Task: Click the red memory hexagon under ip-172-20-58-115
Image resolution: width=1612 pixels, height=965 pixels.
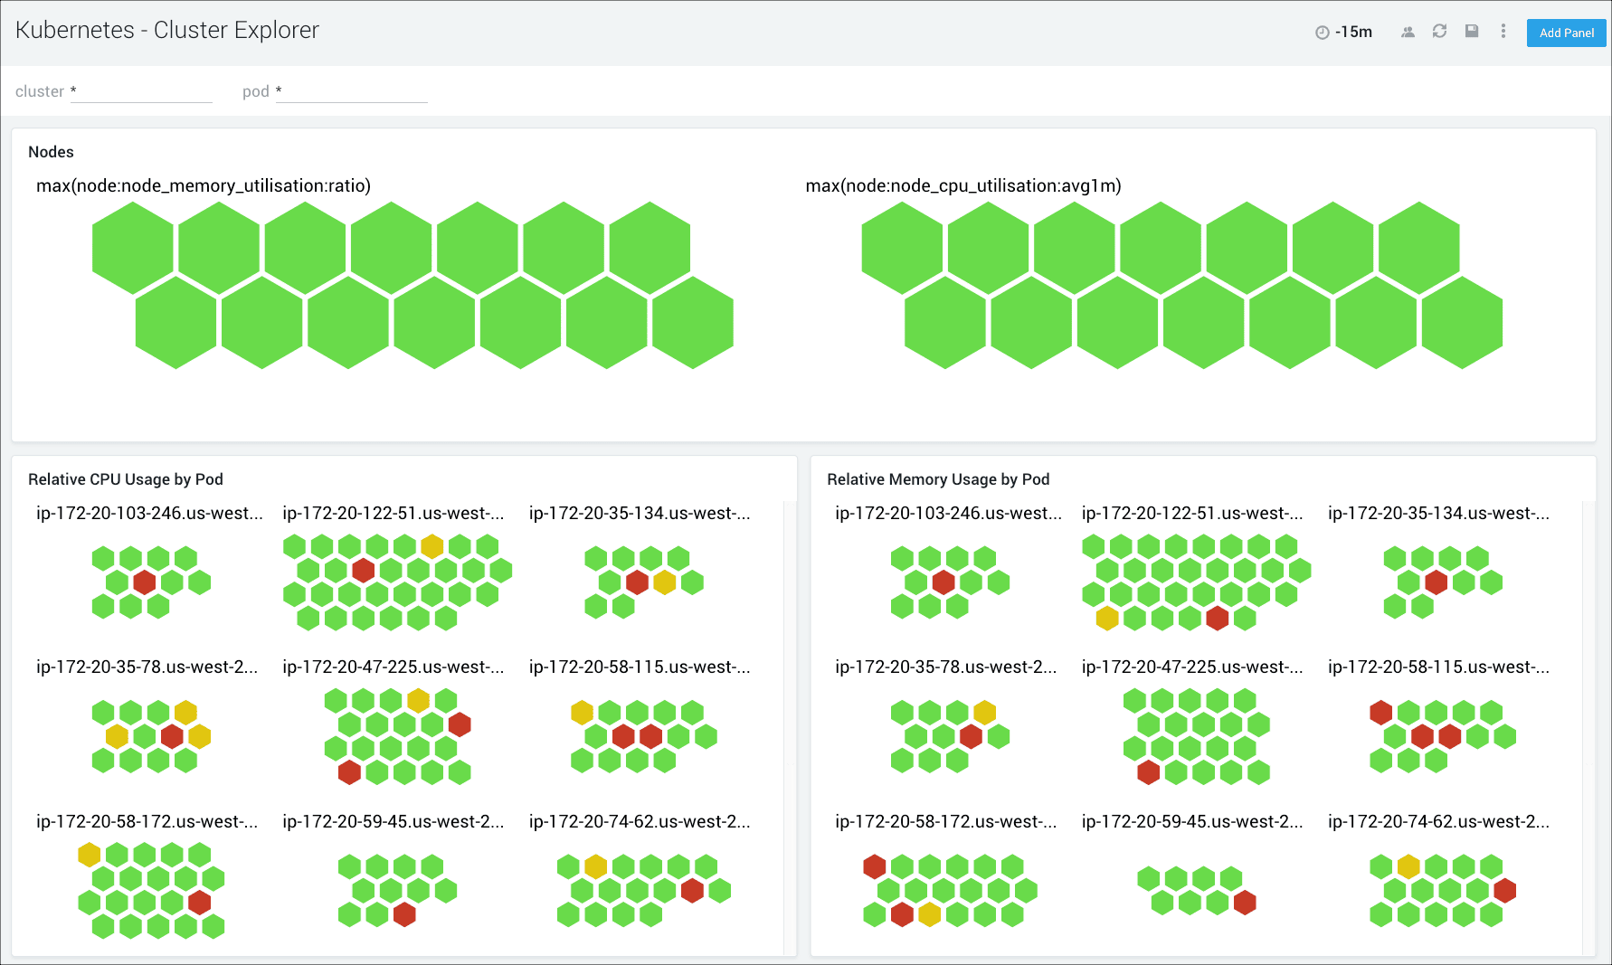Action: pos(1380,712)
